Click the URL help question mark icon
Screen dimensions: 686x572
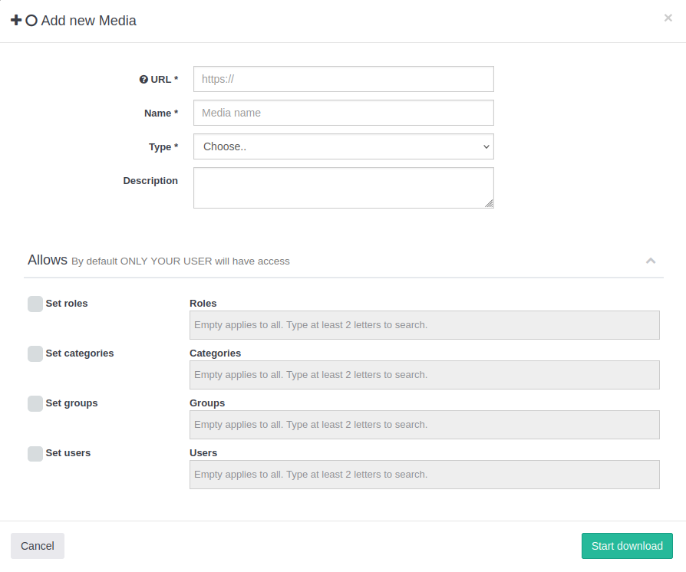pyautogui.click(x=143, y=80)
